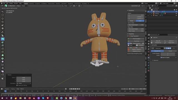
Task: Select the Loop Cut tool
Action: (x=3, y=49)
